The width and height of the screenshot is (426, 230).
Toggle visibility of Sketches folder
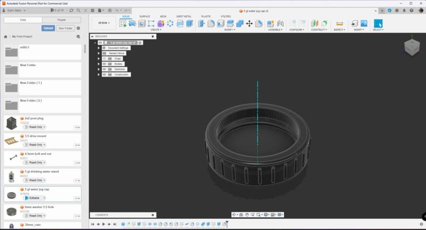104,69
